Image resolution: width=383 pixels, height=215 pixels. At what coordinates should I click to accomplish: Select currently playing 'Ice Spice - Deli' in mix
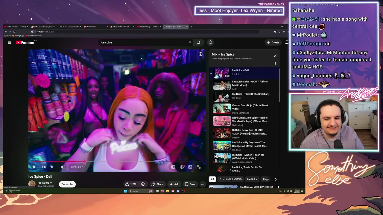244,73
